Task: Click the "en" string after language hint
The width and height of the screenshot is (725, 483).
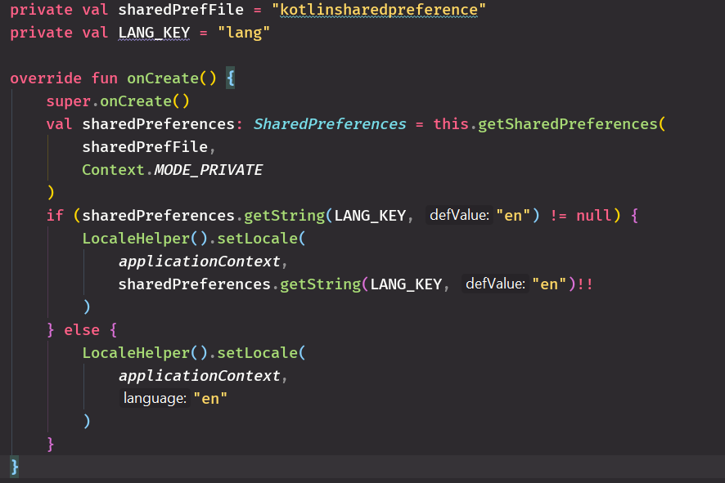Action: click(x=210, y=399)
